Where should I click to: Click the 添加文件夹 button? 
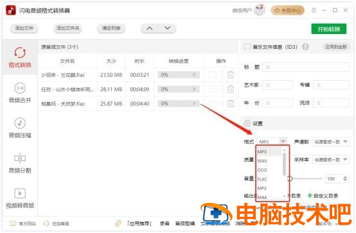[67, 28]
